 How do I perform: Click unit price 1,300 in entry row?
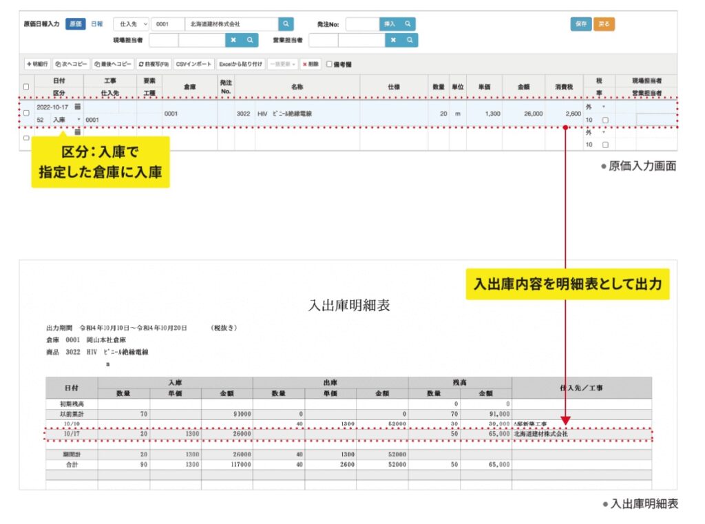493,114
